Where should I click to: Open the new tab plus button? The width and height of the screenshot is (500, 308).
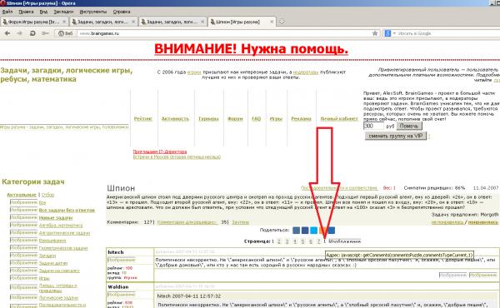point(282,22)
